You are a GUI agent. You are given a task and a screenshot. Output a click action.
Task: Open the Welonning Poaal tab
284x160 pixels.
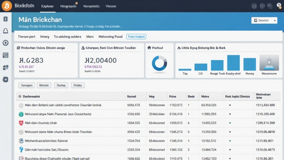110,37
